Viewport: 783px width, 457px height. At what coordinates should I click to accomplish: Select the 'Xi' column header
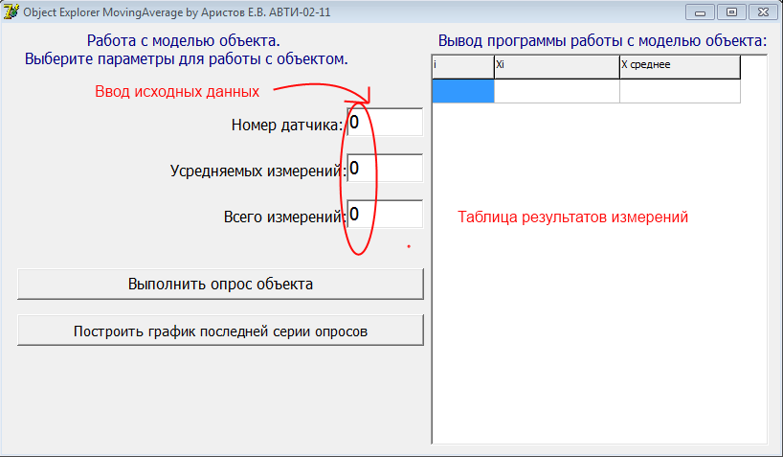[557, 66]
